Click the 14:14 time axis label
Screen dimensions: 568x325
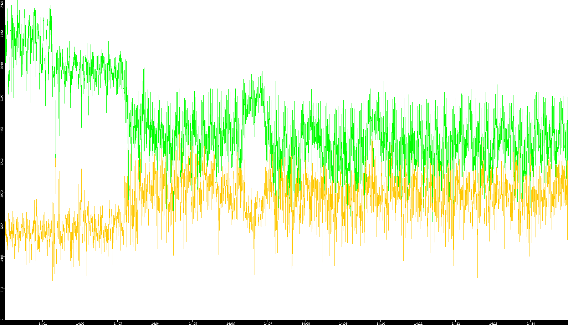(531, 323)
